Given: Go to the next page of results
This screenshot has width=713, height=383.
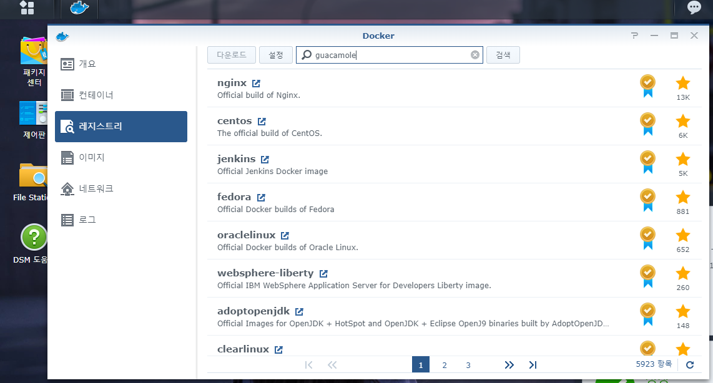Looking at the screenshot, I should pos(509,365).
